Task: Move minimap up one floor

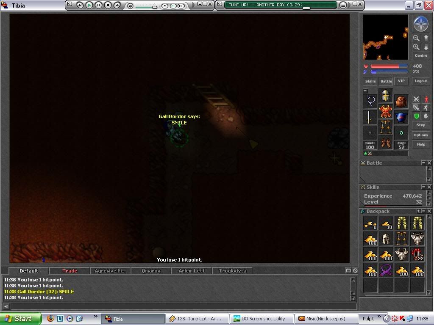Action: [x=426, y=38]
